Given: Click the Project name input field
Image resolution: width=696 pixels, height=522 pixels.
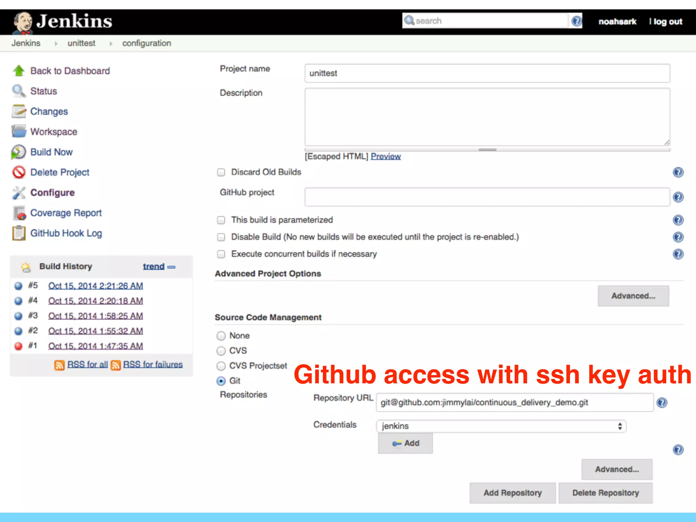Looking at the screenshot, I should tap(487, 73).
